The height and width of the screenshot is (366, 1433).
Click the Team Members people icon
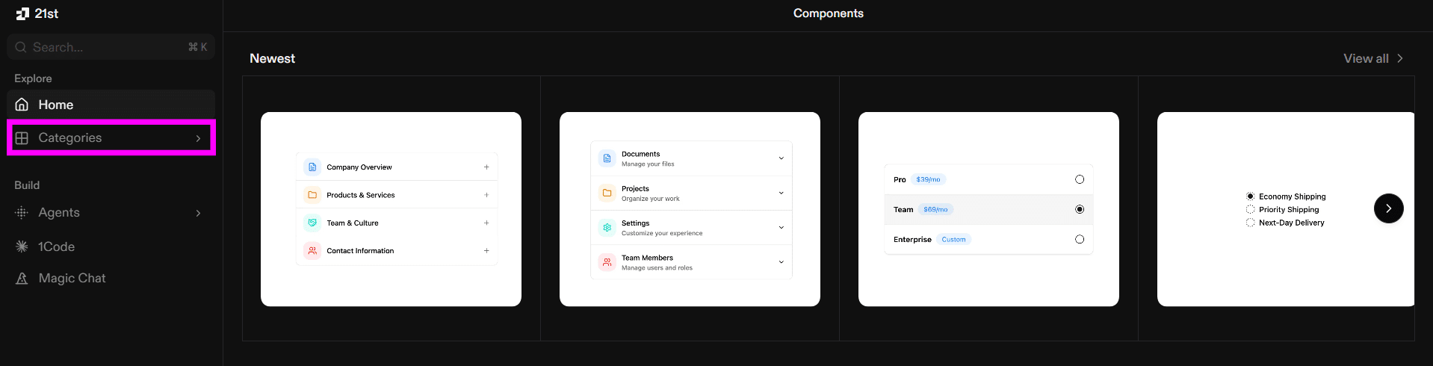tap(607, 262)
